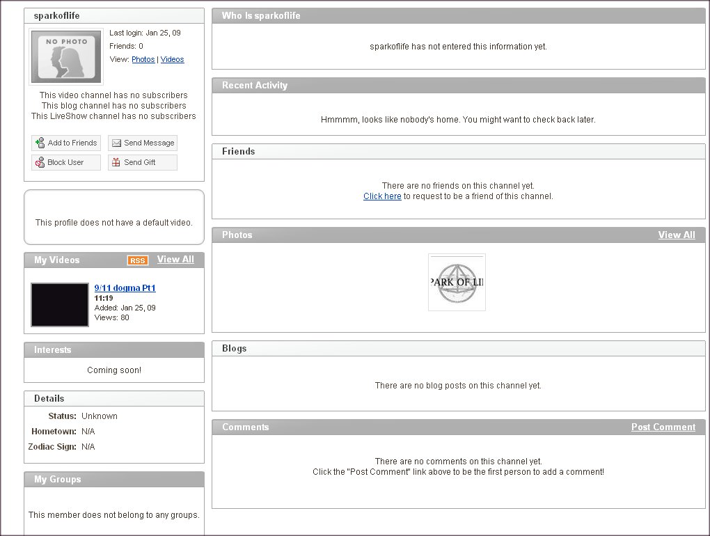Click the Views: 80 text
The height and width of the screenshot is (536, 710).
point(112,317)
